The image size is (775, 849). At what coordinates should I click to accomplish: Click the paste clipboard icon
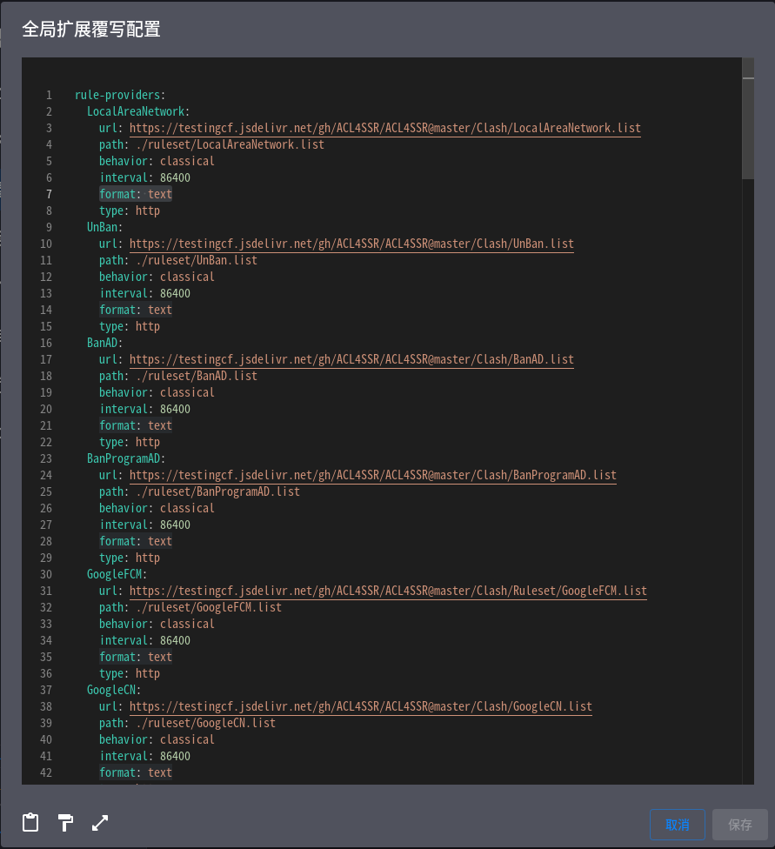pyautogui.click(x=30, y=823)
